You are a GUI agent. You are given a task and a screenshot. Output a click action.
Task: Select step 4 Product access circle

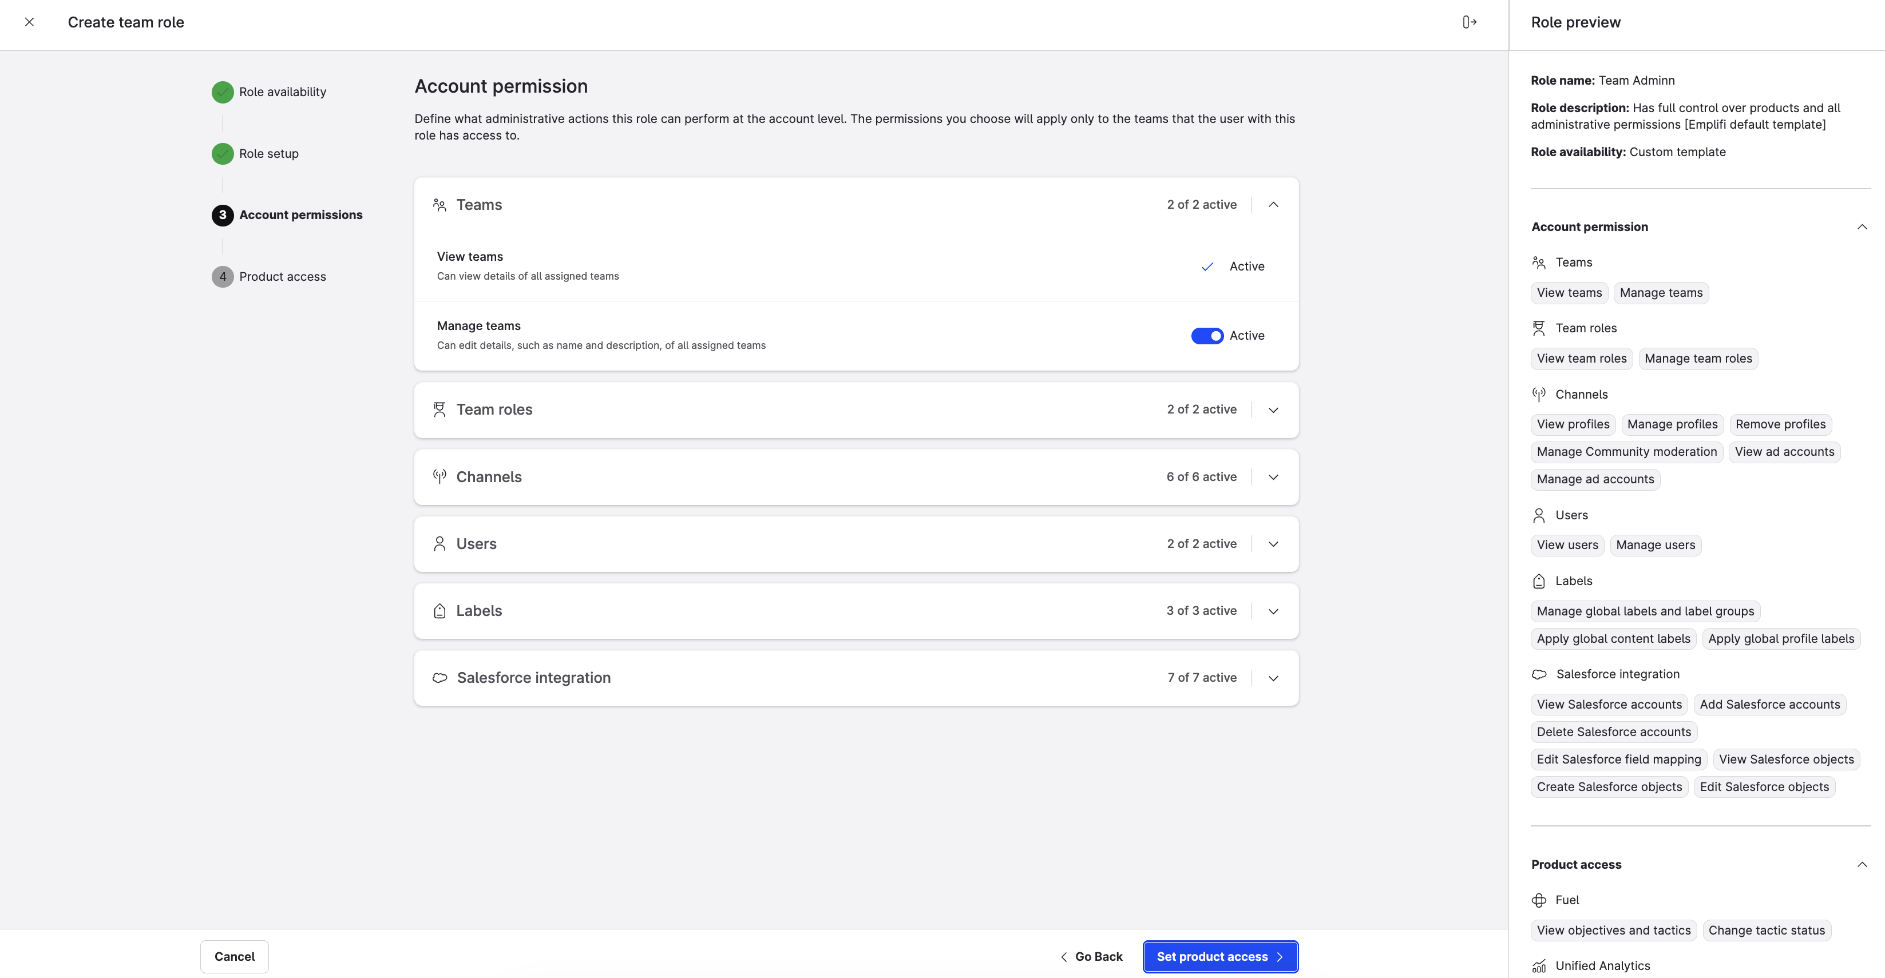[x=223, y=276]
